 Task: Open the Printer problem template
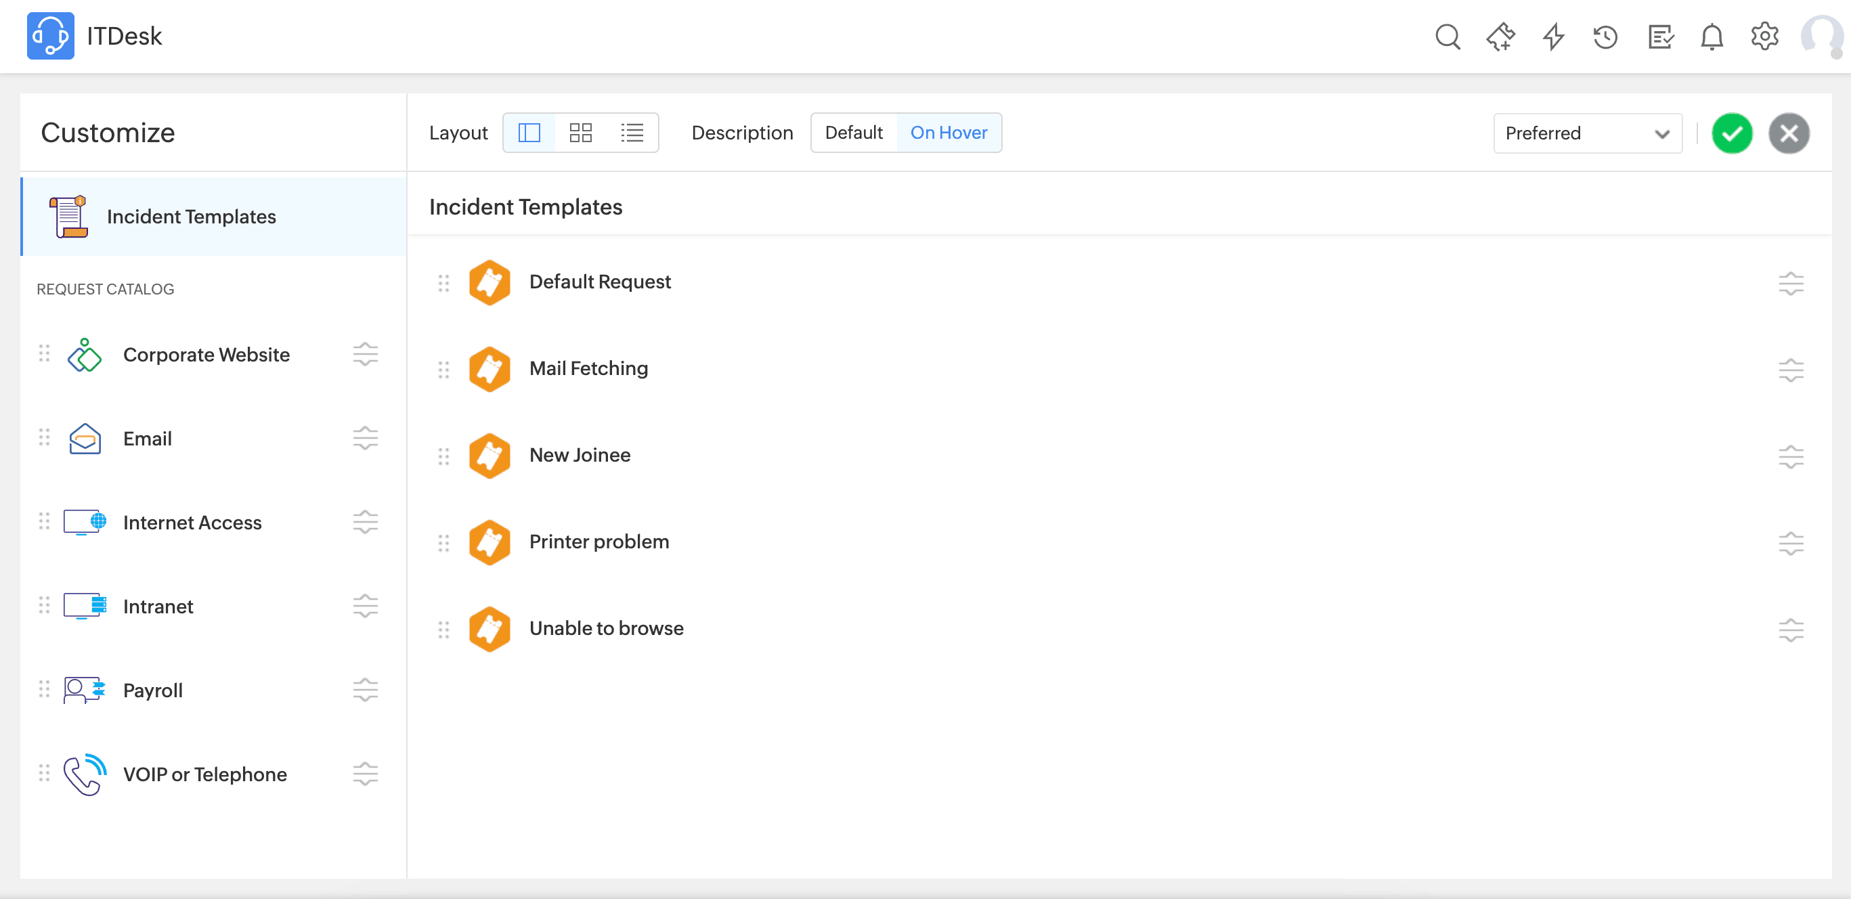click(x=598, y=542)
